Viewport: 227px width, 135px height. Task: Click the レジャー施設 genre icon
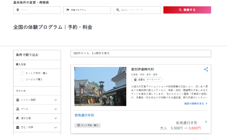click(18, 100)
